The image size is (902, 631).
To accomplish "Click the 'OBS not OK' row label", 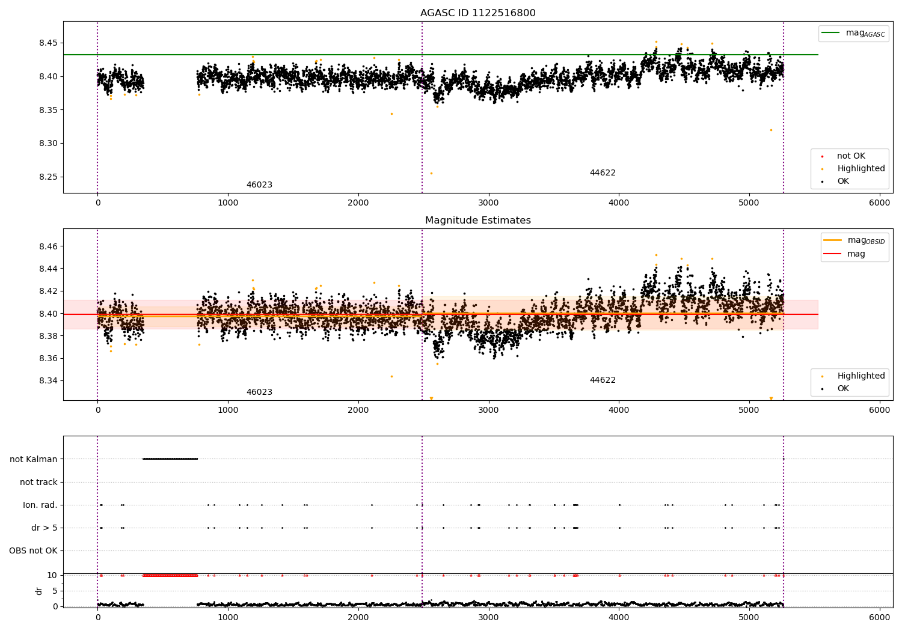I will click(33, 550).
